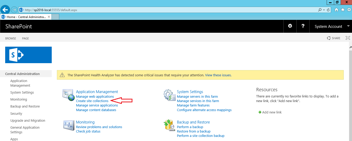
Task: Open Check job status
Action: [x=88, y=131]
